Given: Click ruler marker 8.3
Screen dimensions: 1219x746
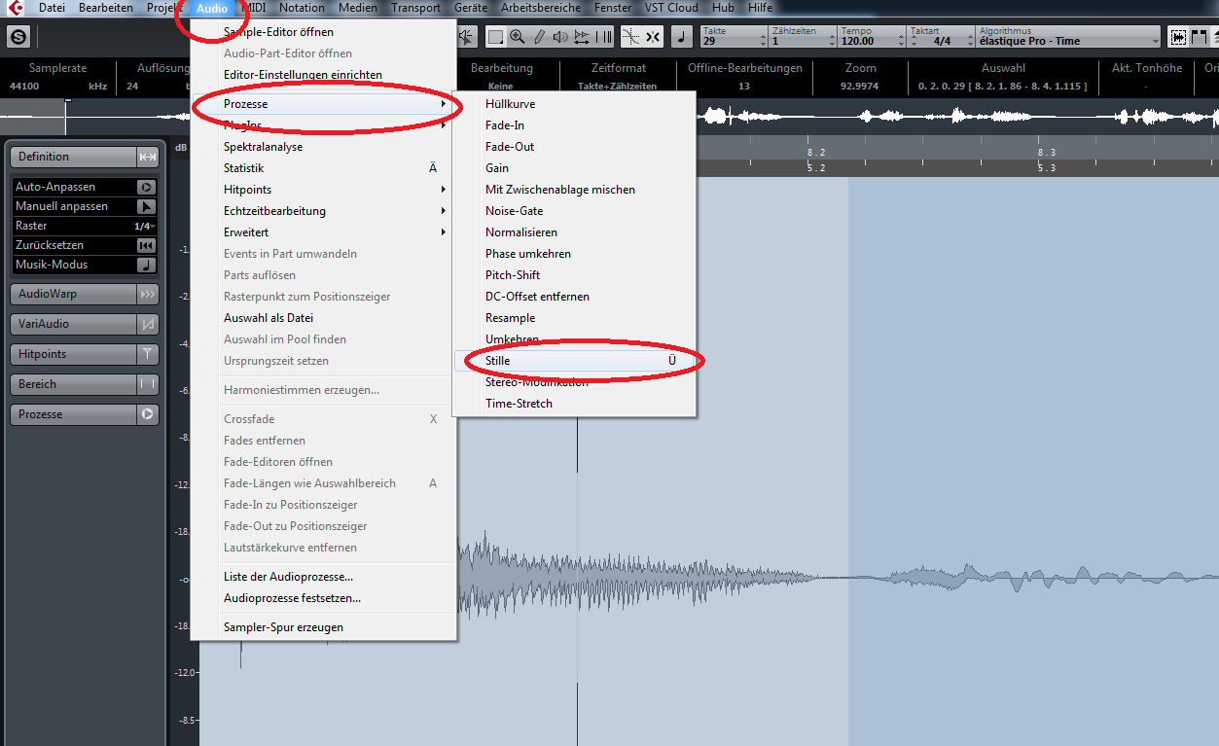Looking at the screenshot, I should 1047,153.
